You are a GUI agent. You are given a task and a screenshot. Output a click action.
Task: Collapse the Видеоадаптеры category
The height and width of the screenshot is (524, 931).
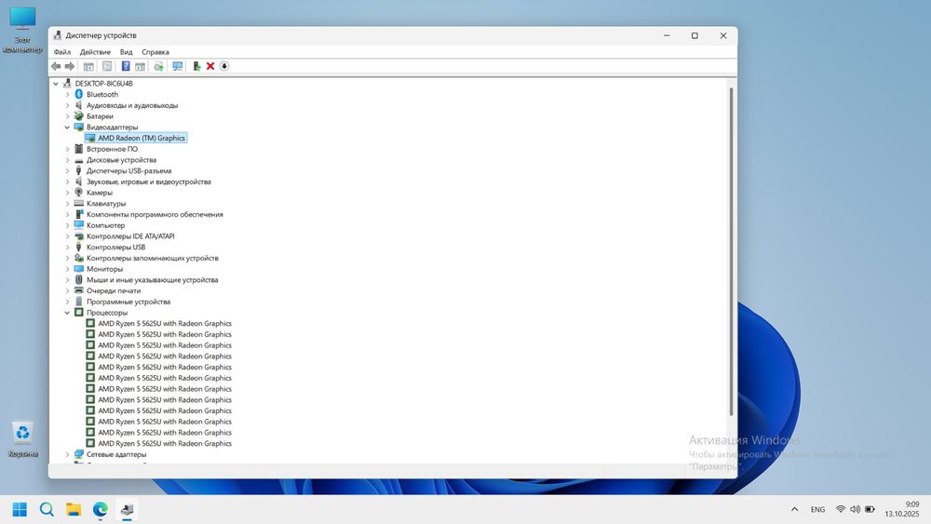point(67,127)
